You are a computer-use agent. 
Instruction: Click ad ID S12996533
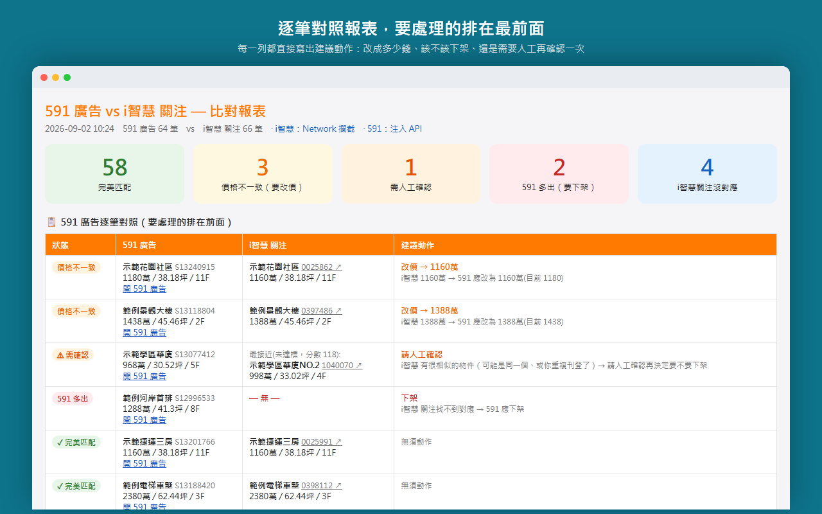pyautogui.click(x=195, y=398)
